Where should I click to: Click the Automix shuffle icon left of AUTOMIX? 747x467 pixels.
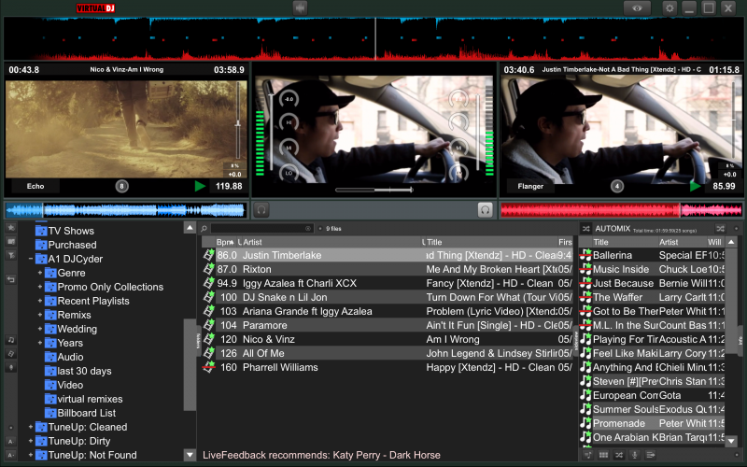(586, 229)
